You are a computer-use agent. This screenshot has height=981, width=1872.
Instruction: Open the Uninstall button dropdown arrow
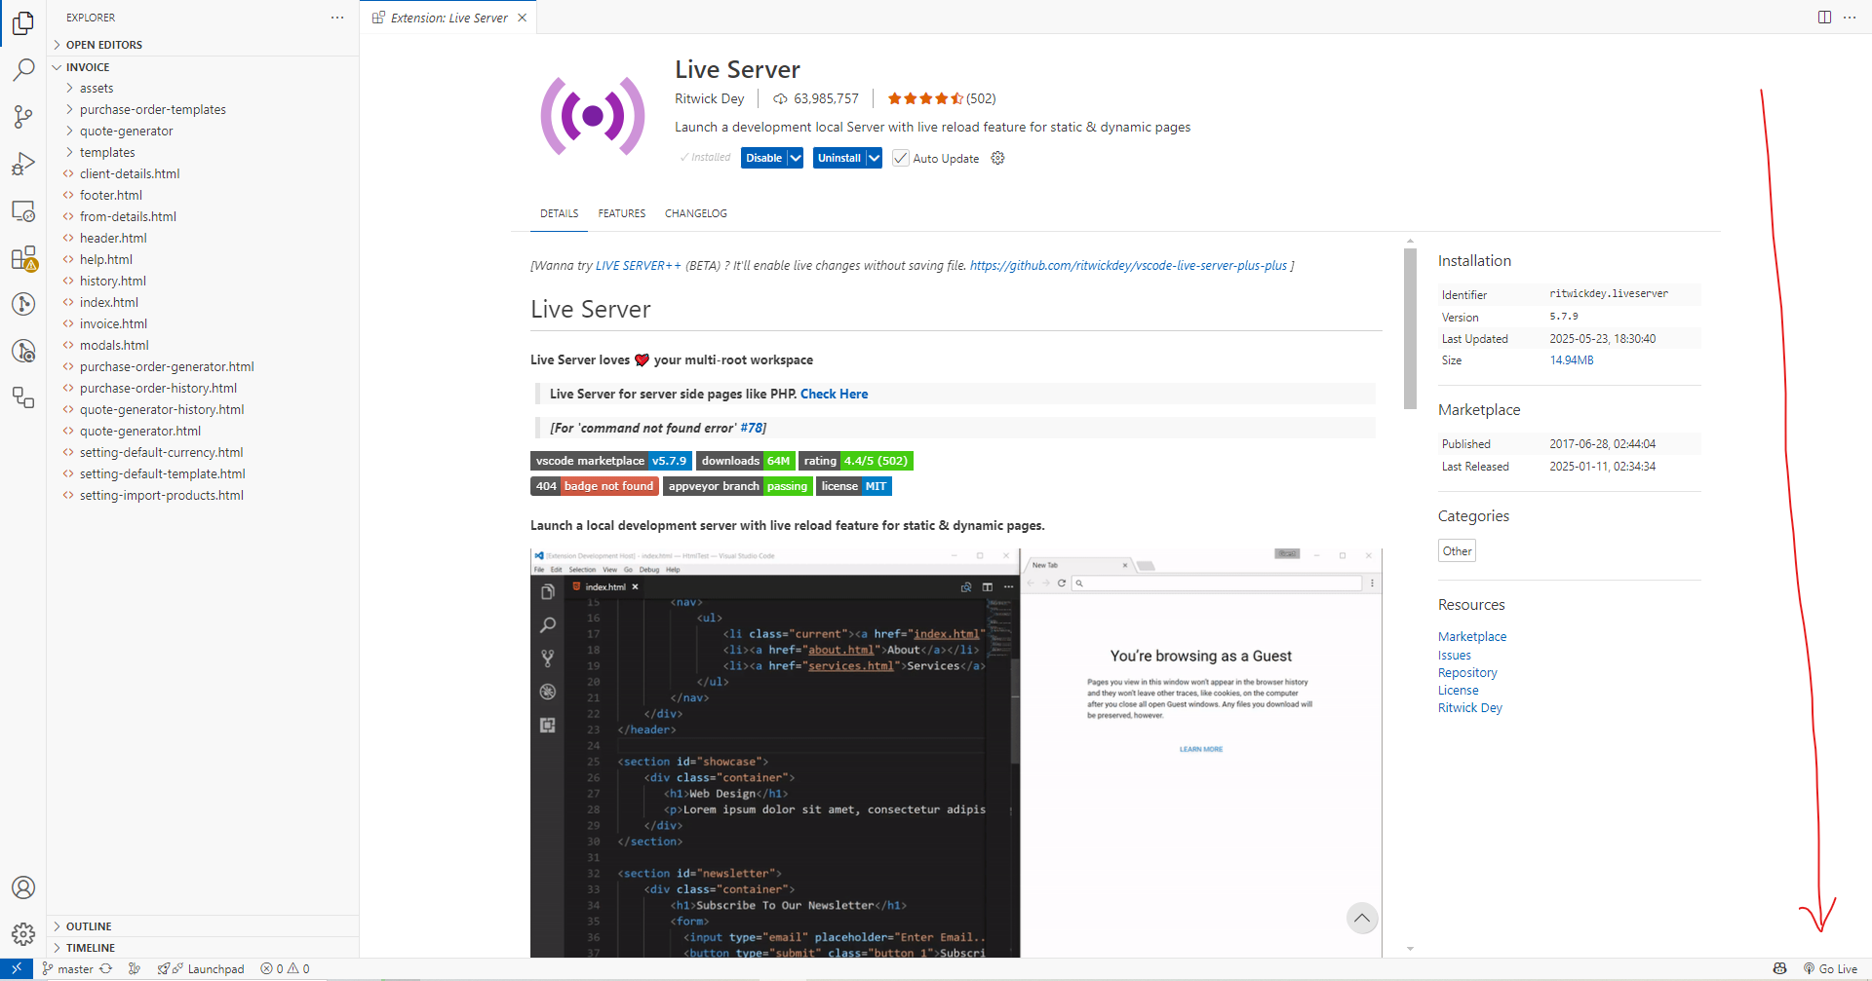pos(874,158)
